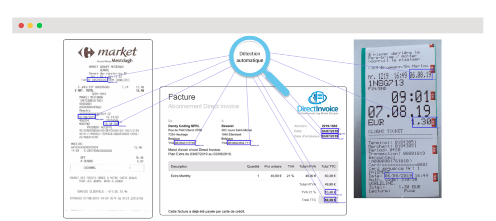
Task: Click invoice number 2019-1888
Action: [329, 126]
